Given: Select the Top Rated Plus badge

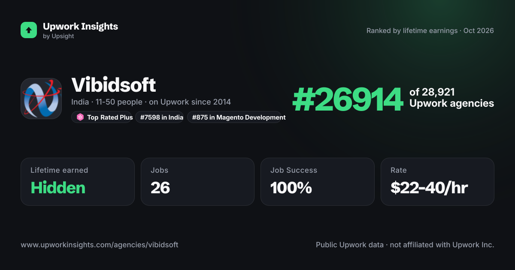Looking at the screenshot, I should (102, 117).
